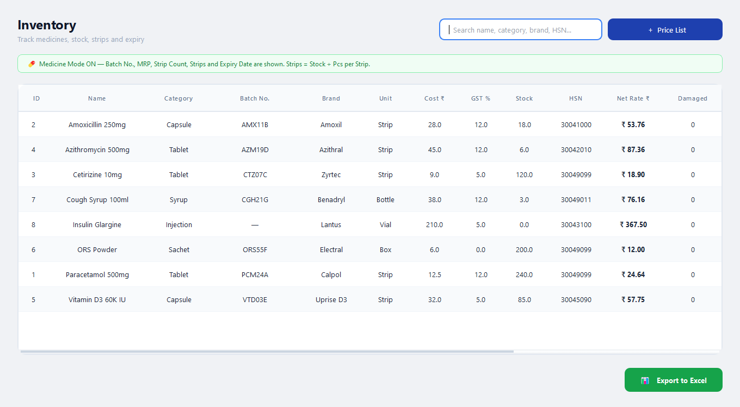The image size is (740, 407).
Task: Click batch number ORS55F
Action: pos(255,249)
